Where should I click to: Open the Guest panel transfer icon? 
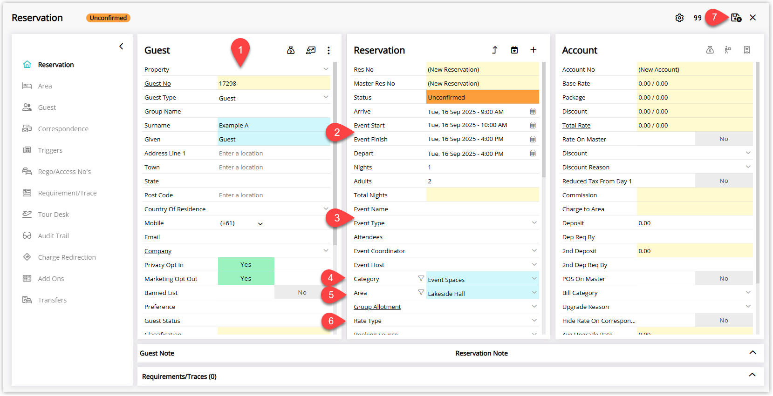point(311,50)
